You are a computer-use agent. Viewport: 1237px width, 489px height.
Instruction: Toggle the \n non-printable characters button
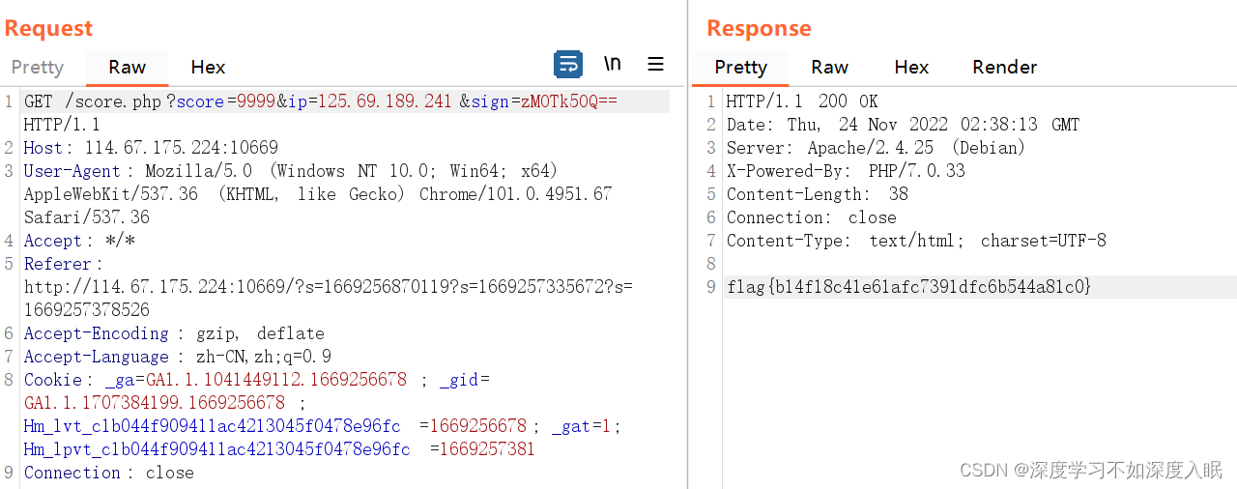[612, 64]
